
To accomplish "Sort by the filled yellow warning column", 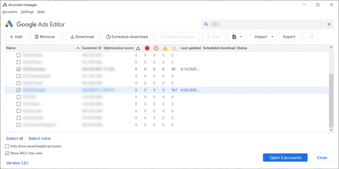I will tap(165, 48).
